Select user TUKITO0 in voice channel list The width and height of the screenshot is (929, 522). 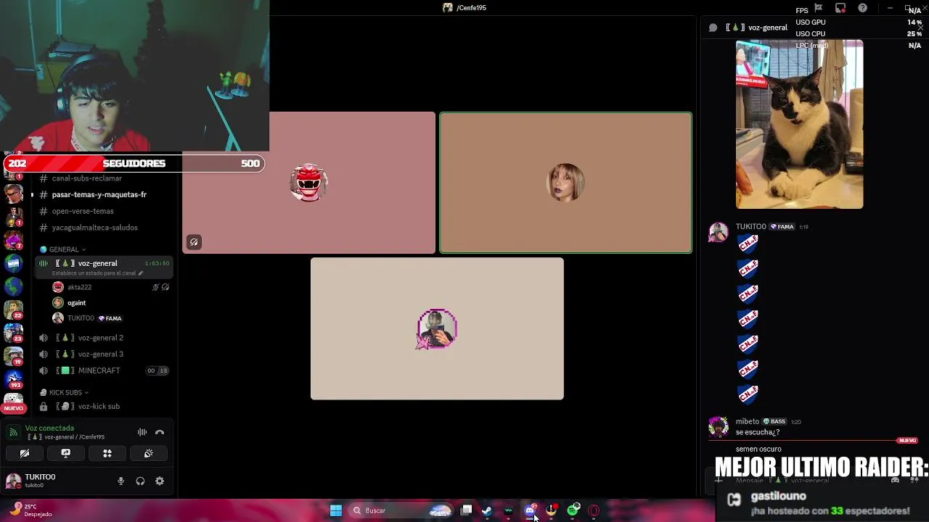pyautogui.click(x=81, y=318)
